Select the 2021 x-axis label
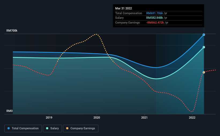 pyautogui.click(x=144, y=118)
